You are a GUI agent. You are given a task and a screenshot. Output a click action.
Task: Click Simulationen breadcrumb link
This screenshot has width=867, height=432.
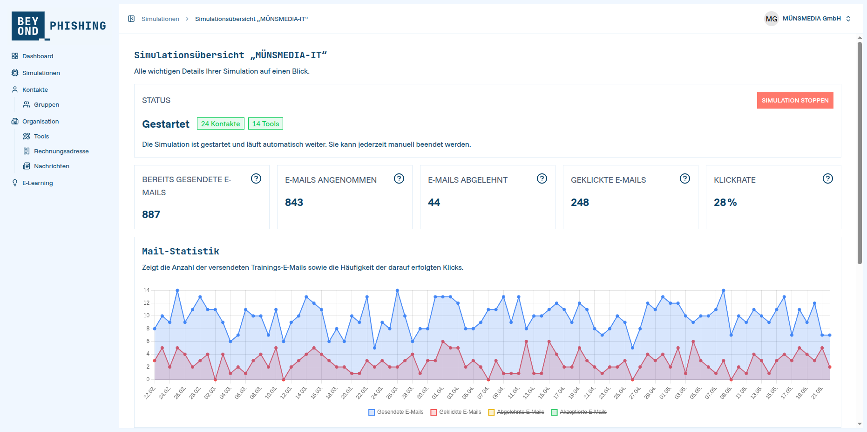pyautogui.click(x=160, y=19)
